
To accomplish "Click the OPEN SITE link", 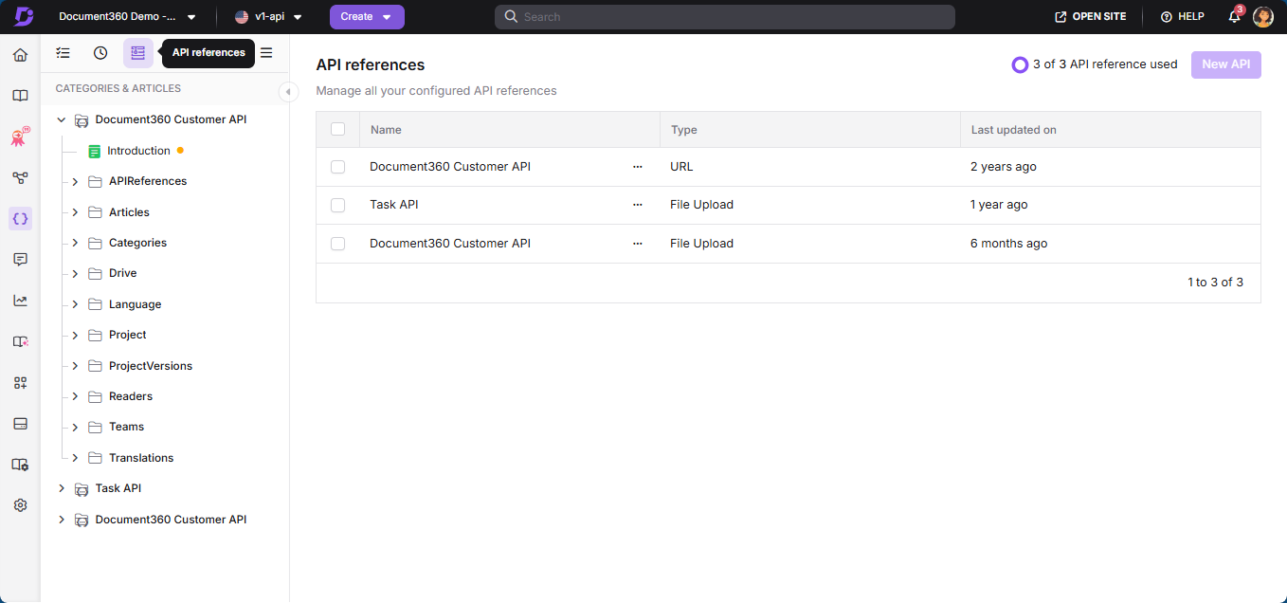I will (x=1090, y=17).
